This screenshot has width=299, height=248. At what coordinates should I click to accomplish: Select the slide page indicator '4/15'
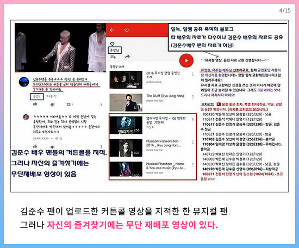pyautogui.click(x=285, y=10)
